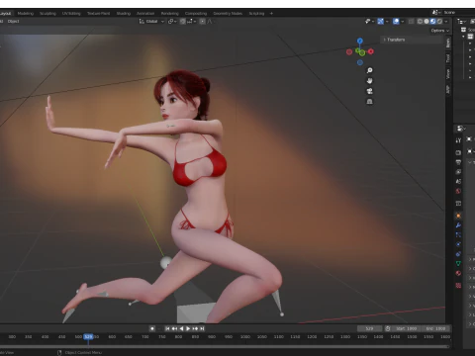Open the Options dropdown in viewport
475x356 pixels.
[440, 31]
